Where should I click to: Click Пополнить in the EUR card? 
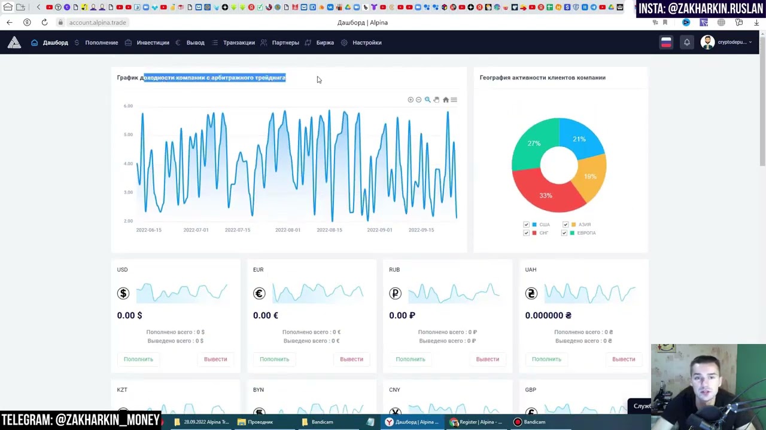point(274,359)
